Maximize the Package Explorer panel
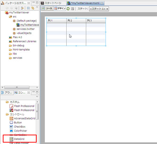Image resolution: width=157 pixels, height=144 pixels. pyautogui.click(x=37, y=3)
